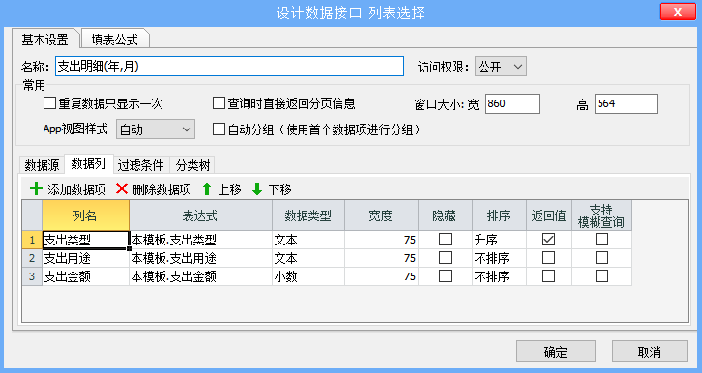Click the green plus 添加数据项 icon

click(36, 189)
